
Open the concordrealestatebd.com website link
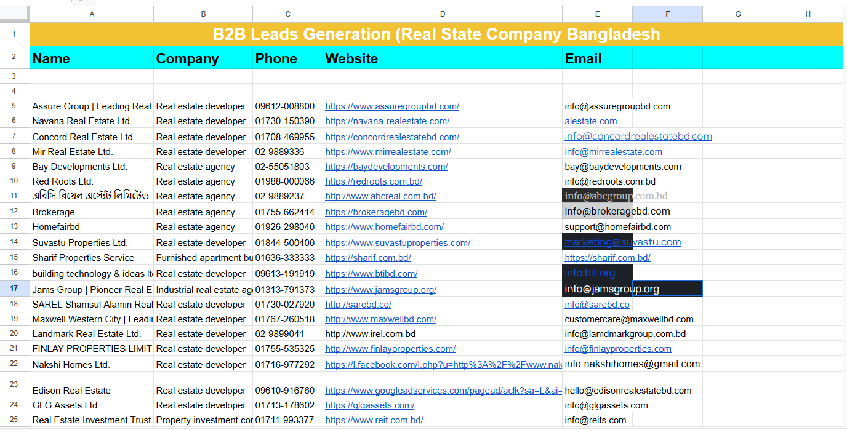pos(392,137)
